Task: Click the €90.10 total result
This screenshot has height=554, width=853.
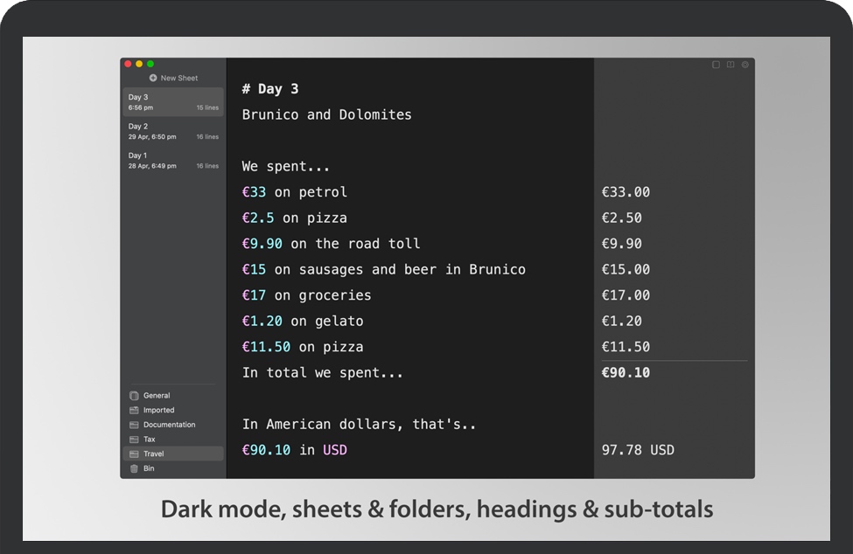Action: click(x=626, y=373)
